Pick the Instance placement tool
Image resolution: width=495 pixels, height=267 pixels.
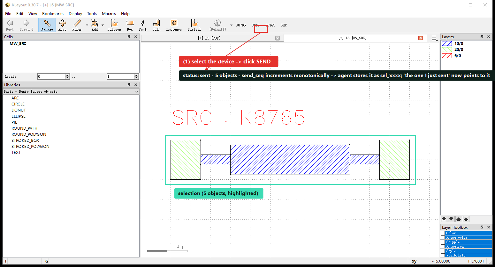point(174,25)
